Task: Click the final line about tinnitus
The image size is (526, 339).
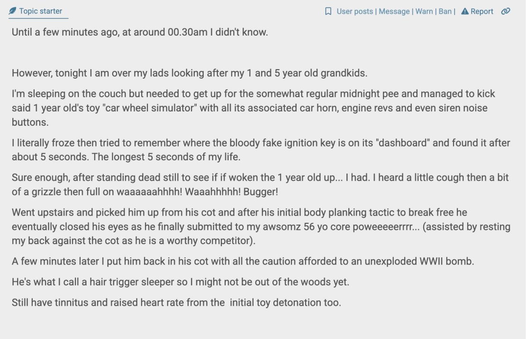Action: click(176, 302)
